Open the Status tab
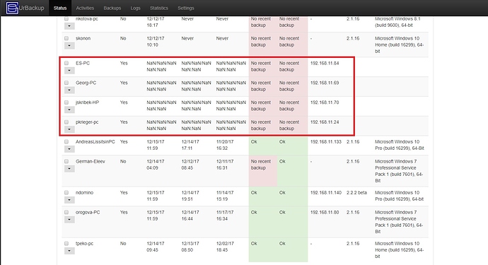This screenshot has height=265, width=488. (x=60, y=8)
